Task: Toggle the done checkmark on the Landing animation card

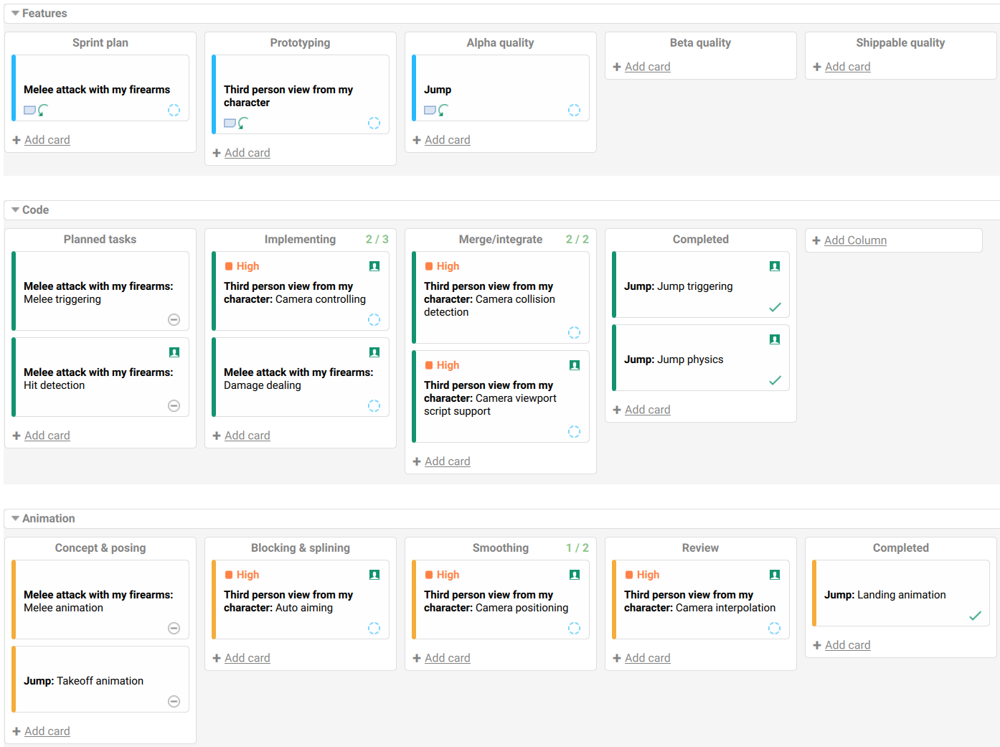Action: tap(975, 616)
